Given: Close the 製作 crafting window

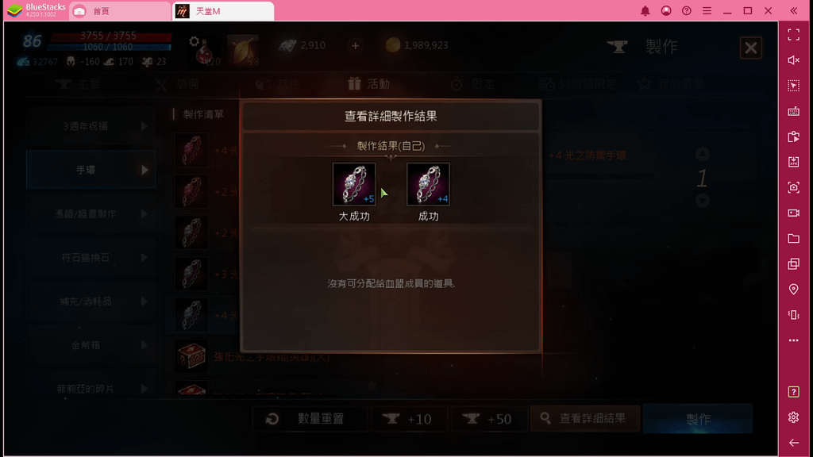Looking at the screenshot, I should [x=750, y=48].
